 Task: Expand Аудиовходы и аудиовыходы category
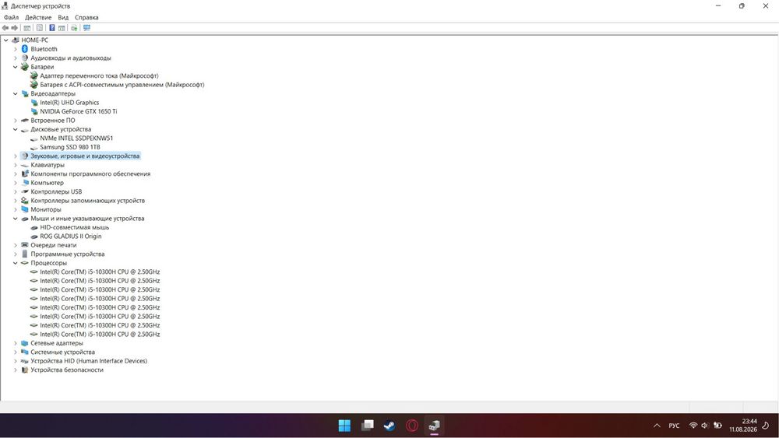pyautogui.click(x=16, y=58)
